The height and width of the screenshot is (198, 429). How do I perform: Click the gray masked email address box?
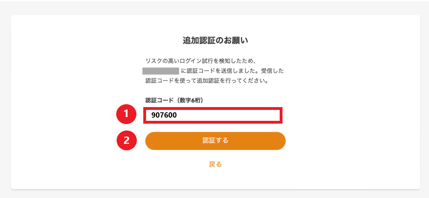tap(161, 71)
